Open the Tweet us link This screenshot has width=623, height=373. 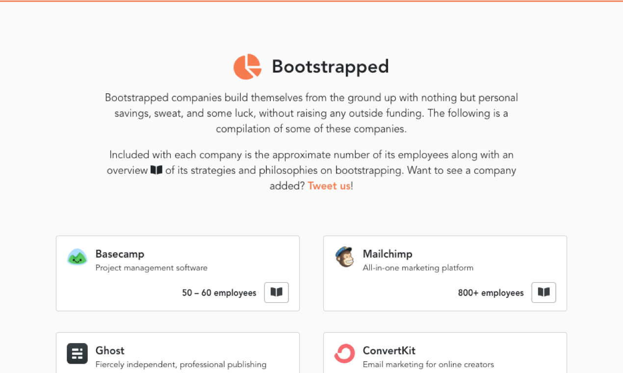329,186
